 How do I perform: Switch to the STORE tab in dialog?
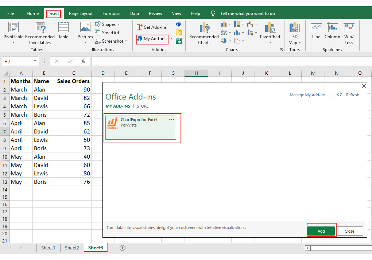pos(143,106)
